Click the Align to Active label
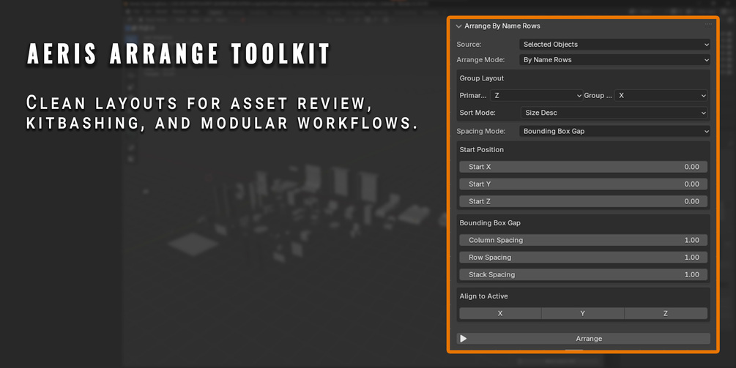 coord(483,296)
